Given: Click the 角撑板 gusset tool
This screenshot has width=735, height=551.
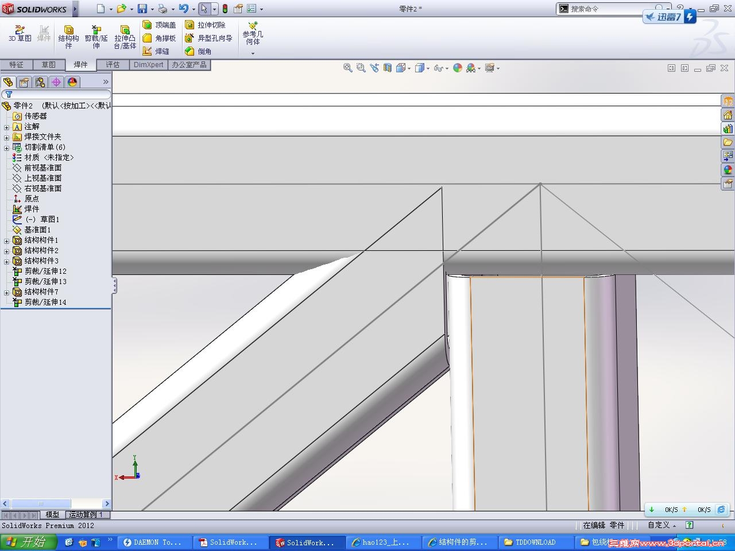Looking at the screenshot, I should point(159,38).
